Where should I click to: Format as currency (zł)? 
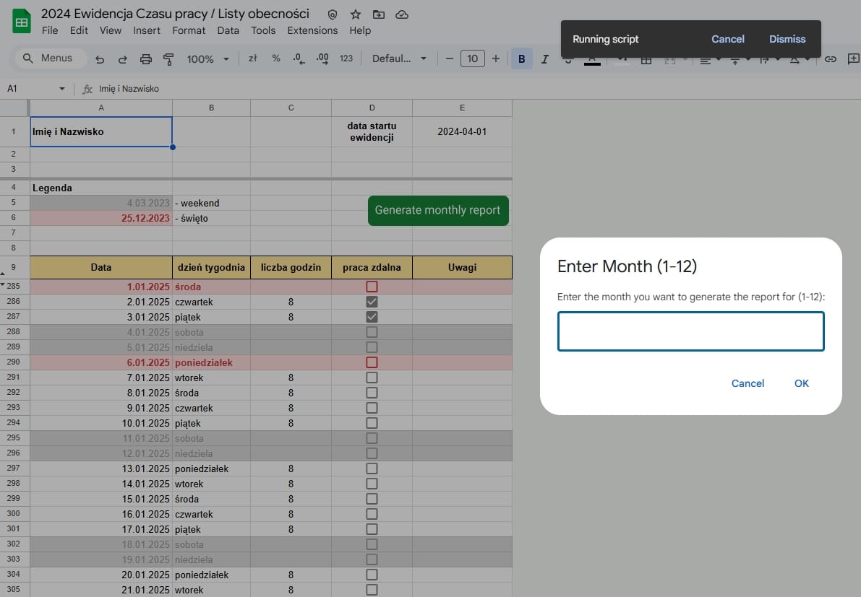pos(252,58)
